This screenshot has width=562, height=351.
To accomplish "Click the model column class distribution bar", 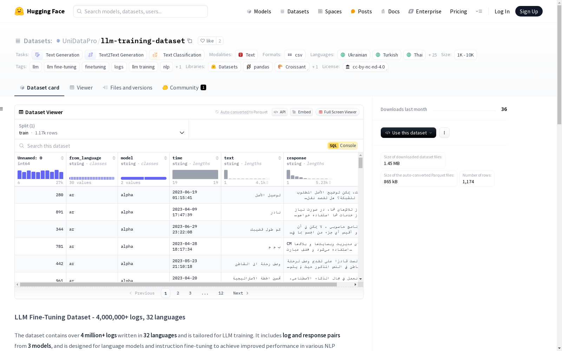I will coord(144,178).
